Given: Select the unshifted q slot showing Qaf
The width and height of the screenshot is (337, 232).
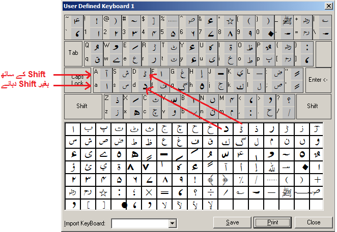Looking at the screenshot, I should pyautogui.click(x=97, y=60).
